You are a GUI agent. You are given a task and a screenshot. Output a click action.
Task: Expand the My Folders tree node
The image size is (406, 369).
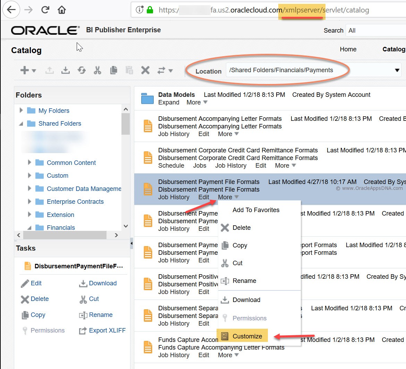coord(21,110)
